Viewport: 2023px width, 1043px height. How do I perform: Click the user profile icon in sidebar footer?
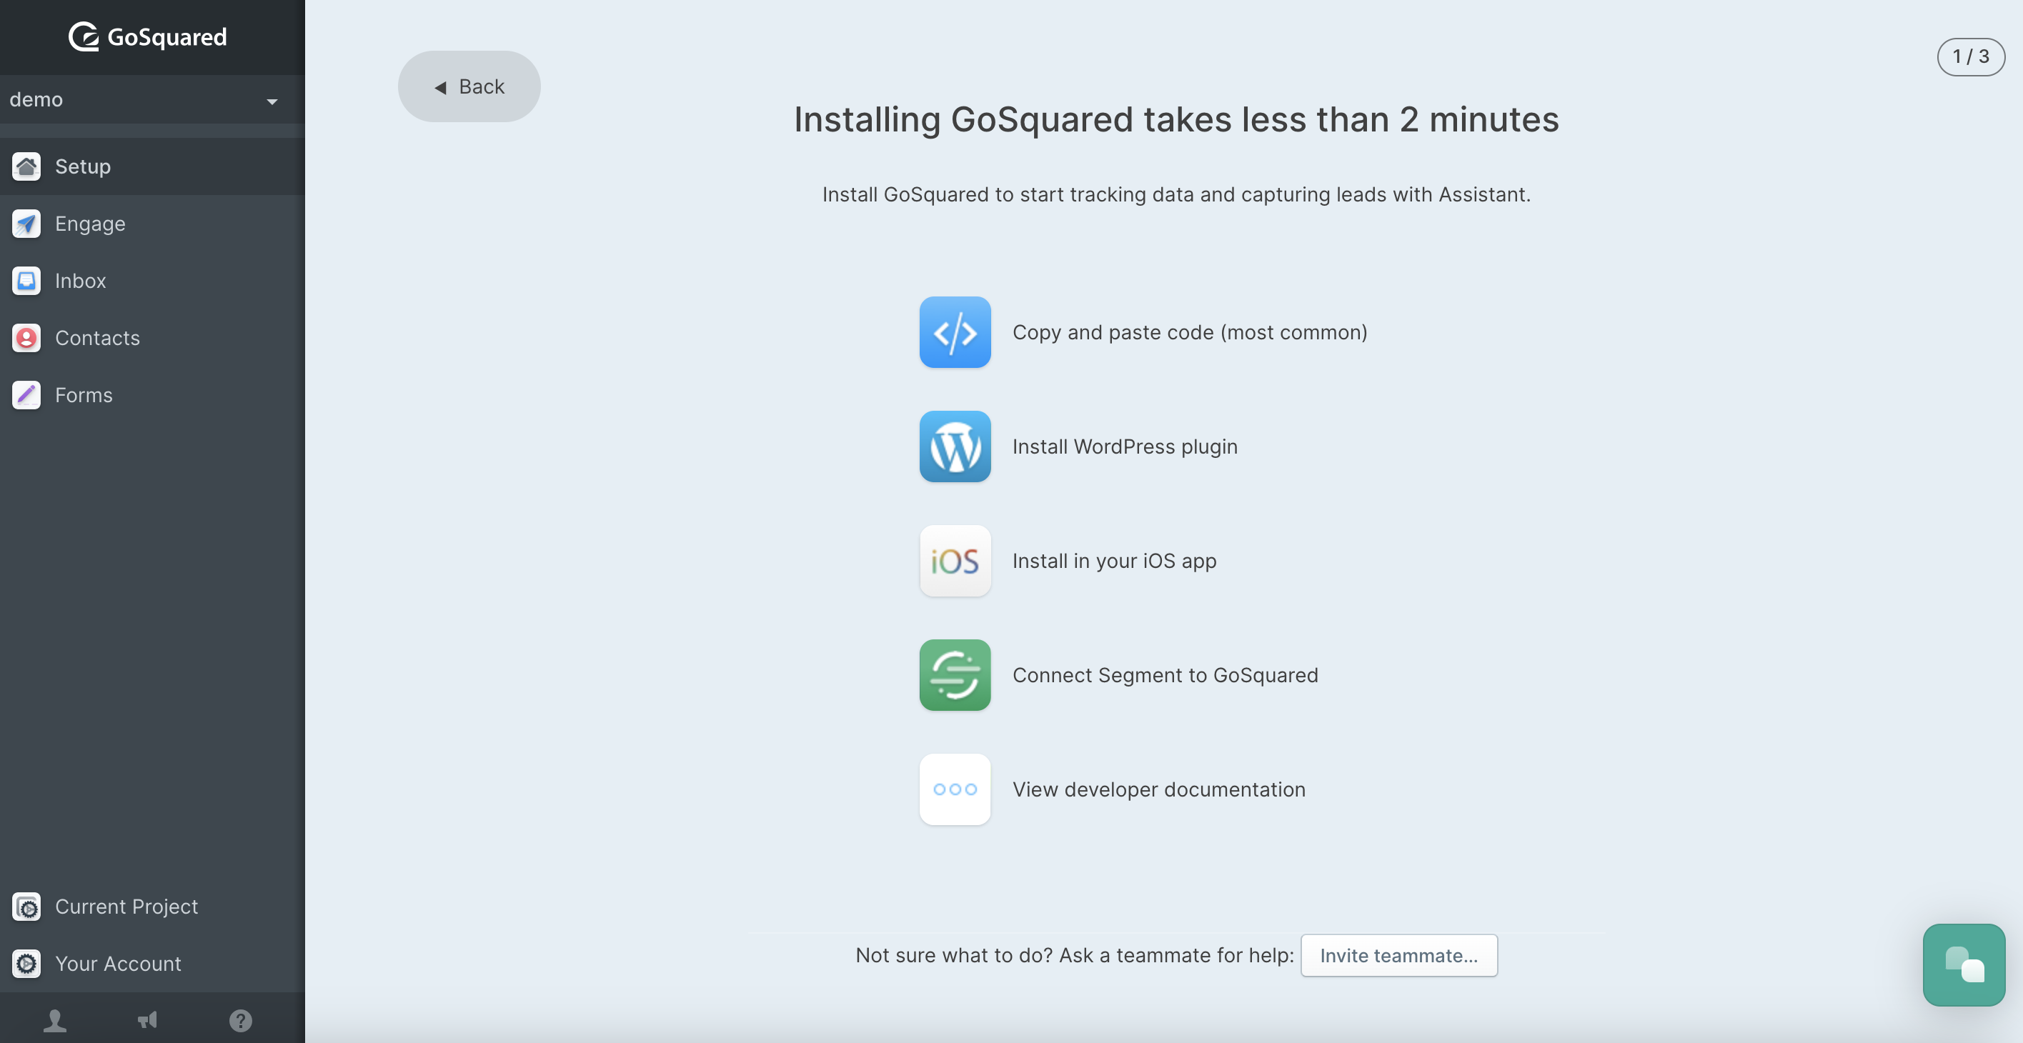click(x=55, y=1020)
